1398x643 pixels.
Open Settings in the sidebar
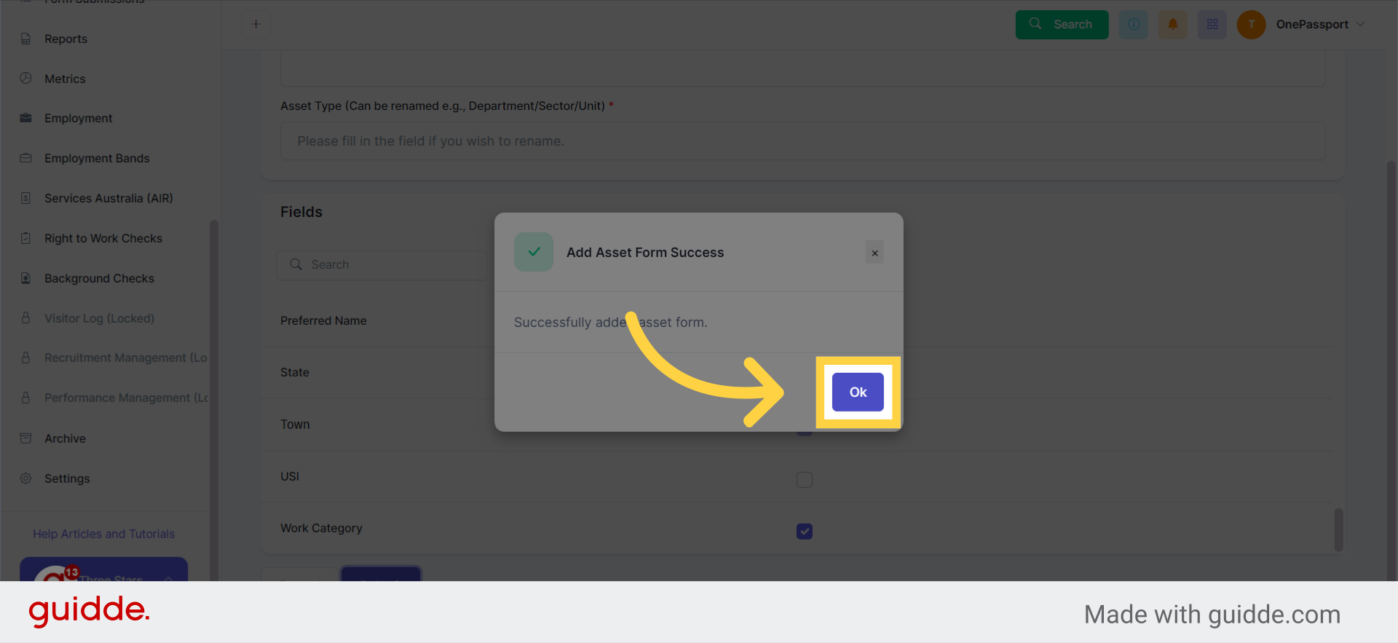[x=67, y=478]
